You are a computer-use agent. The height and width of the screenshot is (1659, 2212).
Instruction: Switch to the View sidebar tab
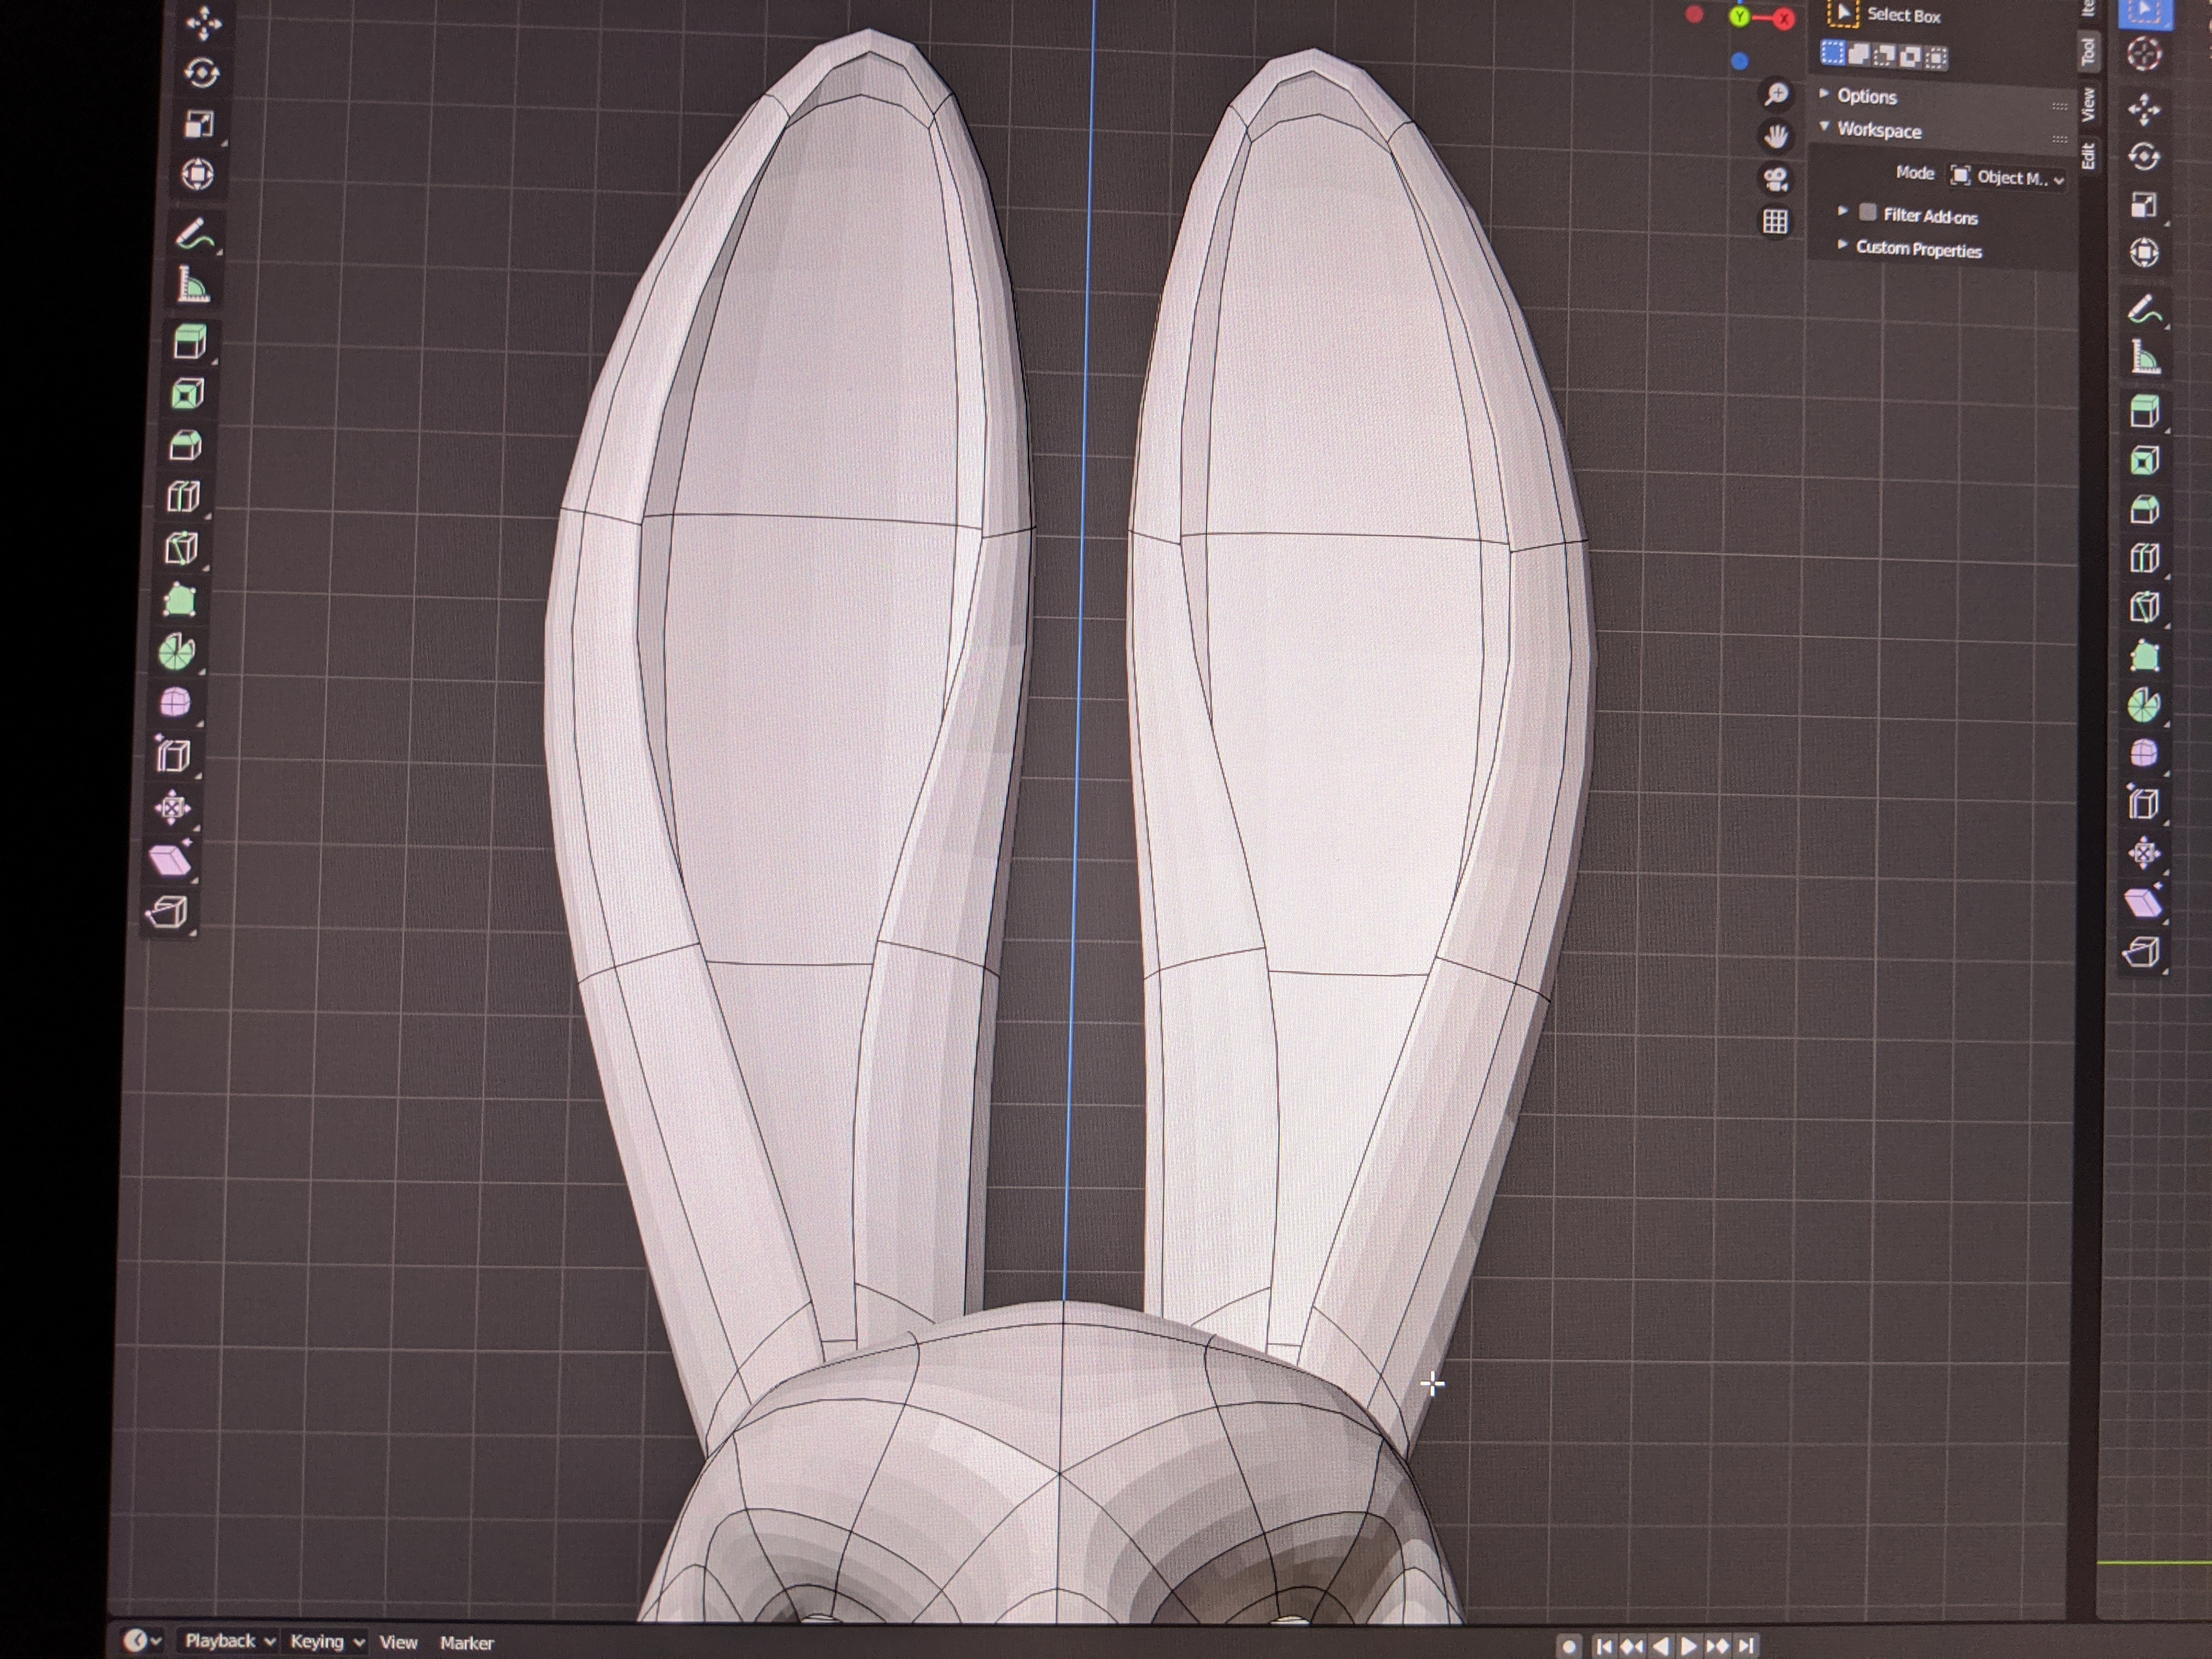pyautogui.click(x=2089, y=105)
